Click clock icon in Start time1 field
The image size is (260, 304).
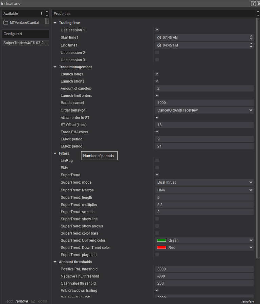[x=159, y=38]
